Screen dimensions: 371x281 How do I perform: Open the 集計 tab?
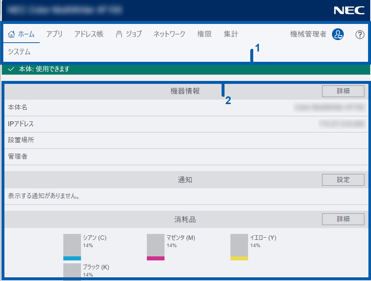[231, 34]
